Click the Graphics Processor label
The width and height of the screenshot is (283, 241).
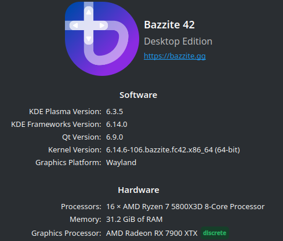[66, 233]
